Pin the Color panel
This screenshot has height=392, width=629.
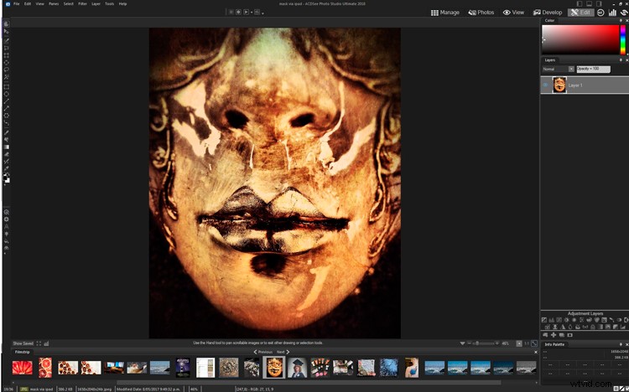tap(620, 20)
